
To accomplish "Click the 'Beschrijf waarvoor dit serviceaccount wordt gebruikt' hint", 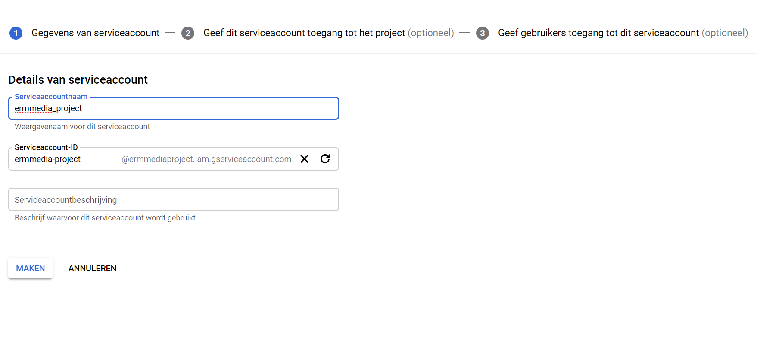I will [105, 218].
